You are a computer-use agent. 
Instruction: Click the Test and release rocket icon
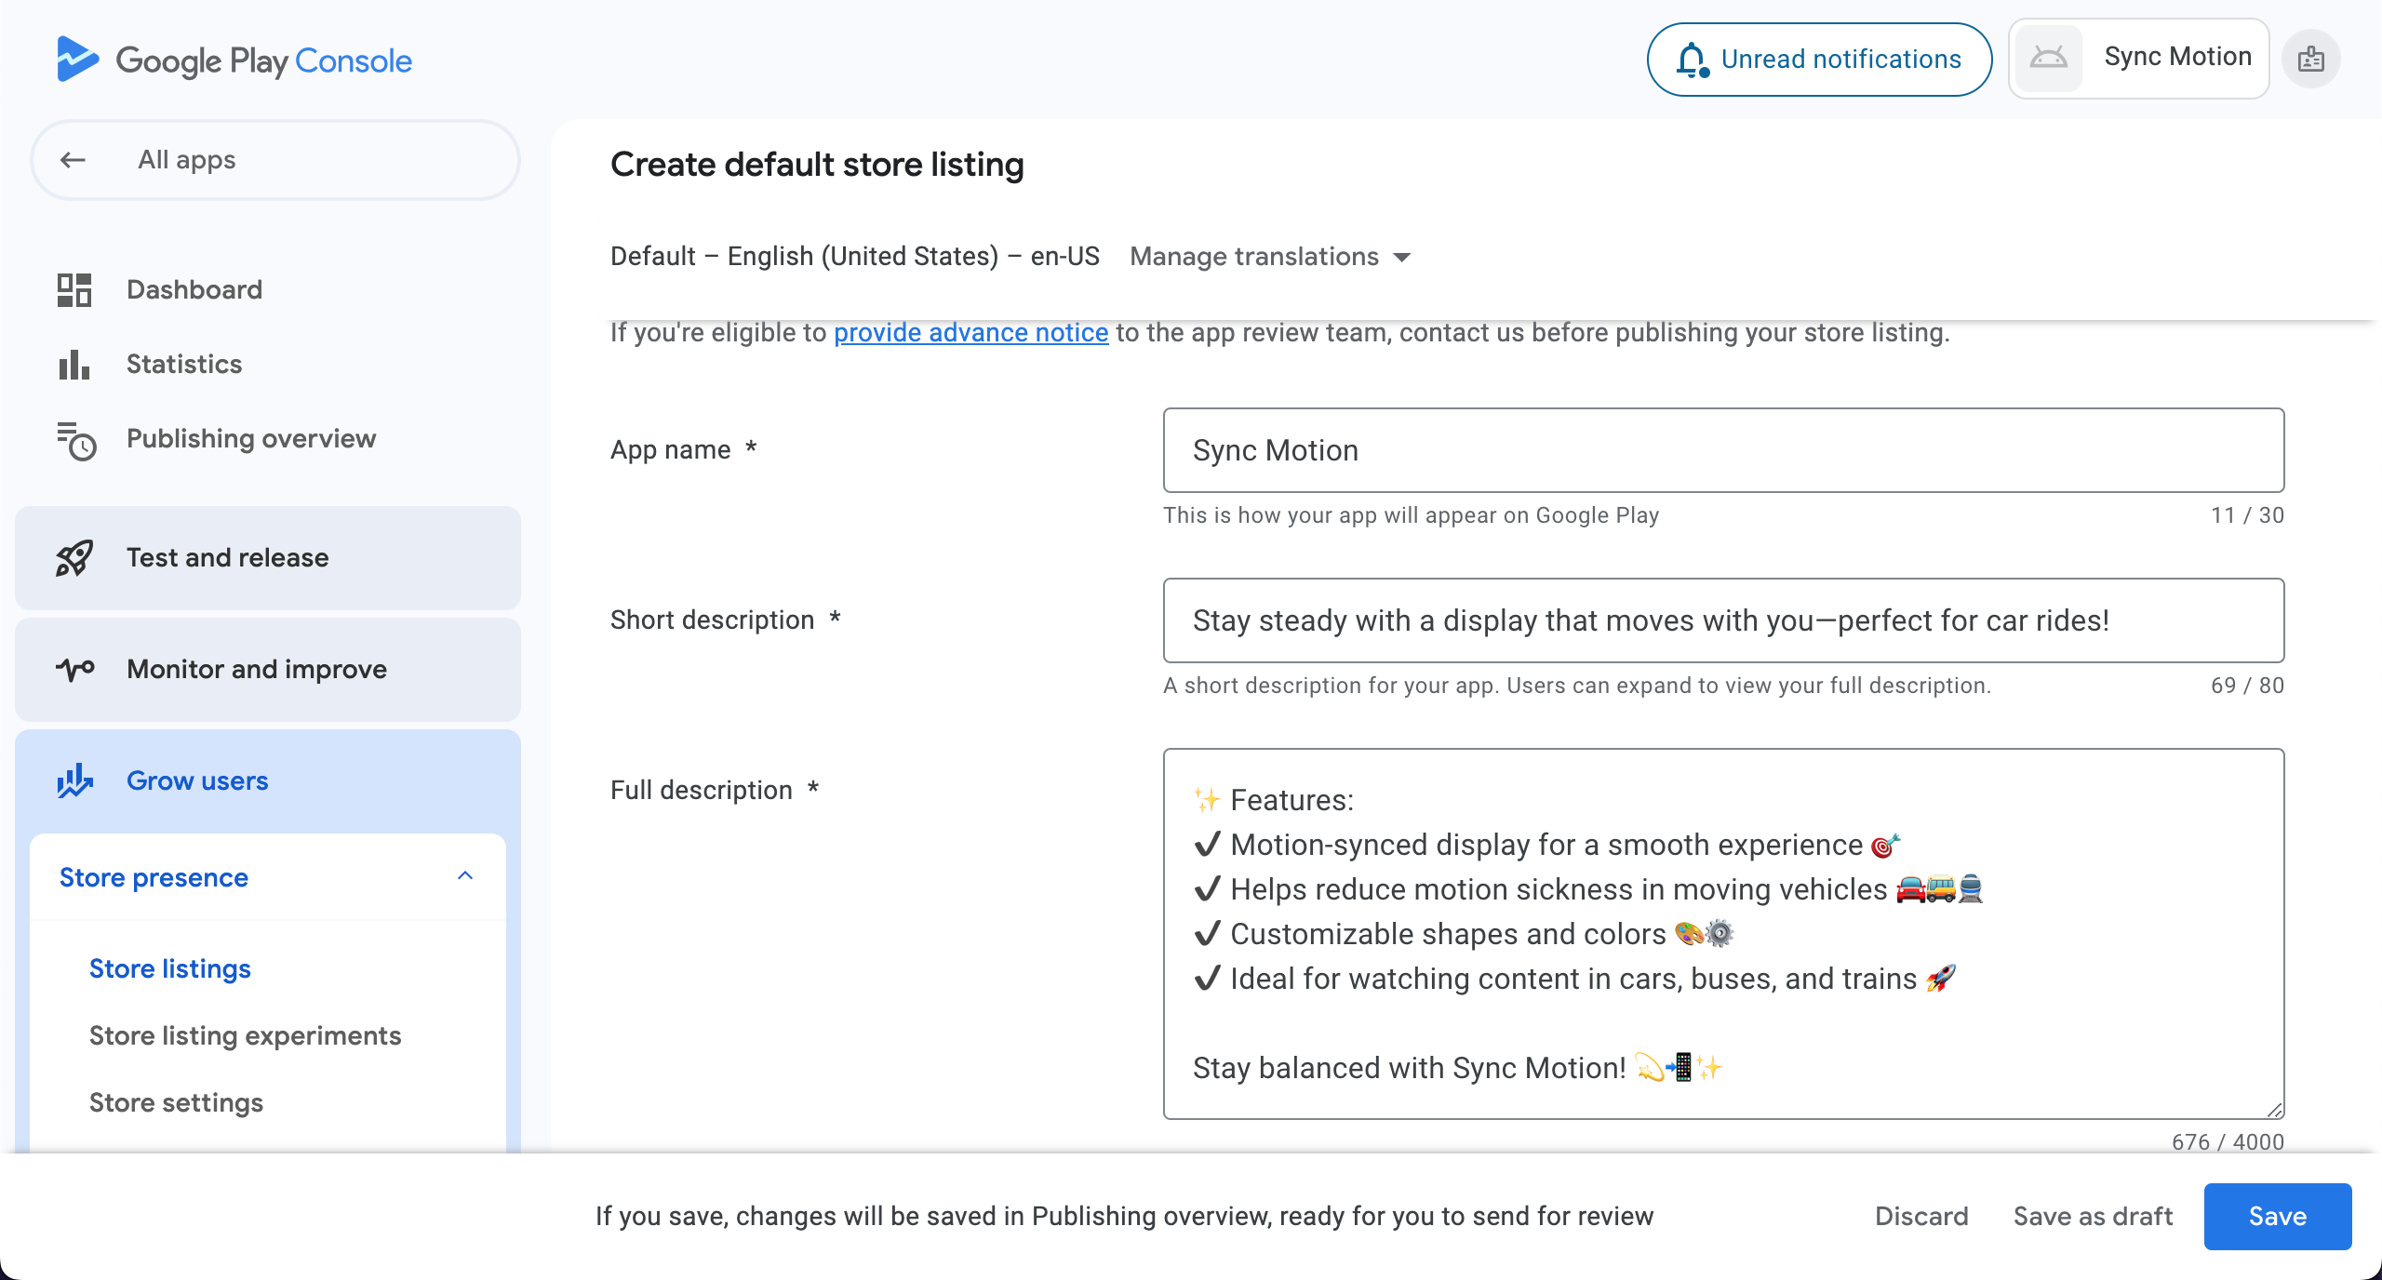[74, 557]
